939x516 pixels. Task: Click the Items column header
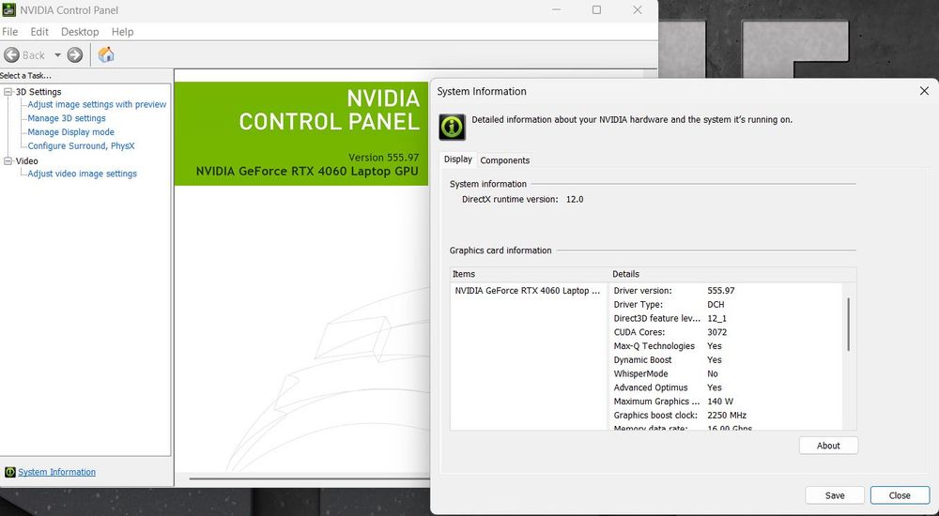(x=529, y=274)
